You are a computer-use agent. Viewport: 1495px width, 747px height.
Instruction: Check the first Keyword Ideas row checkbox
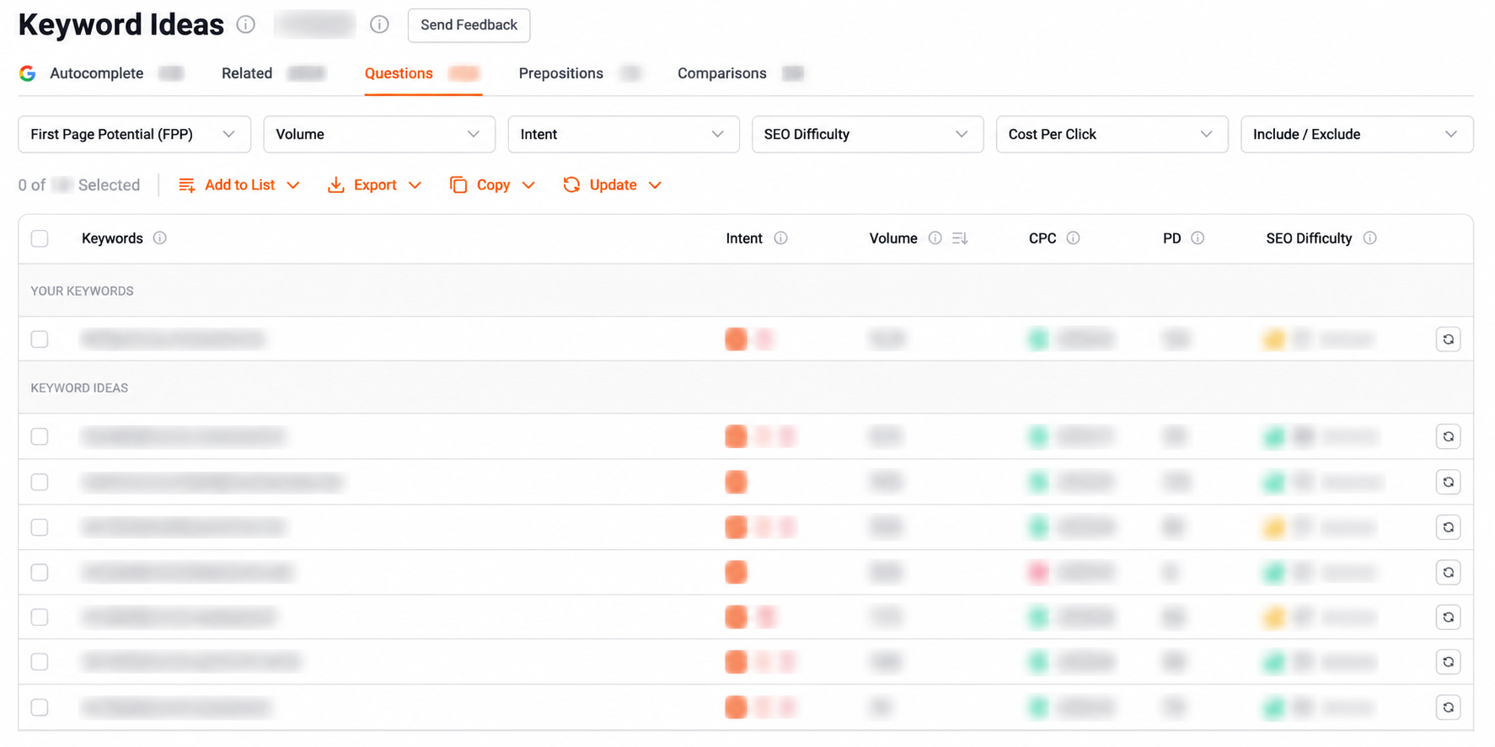pos(40,436)
